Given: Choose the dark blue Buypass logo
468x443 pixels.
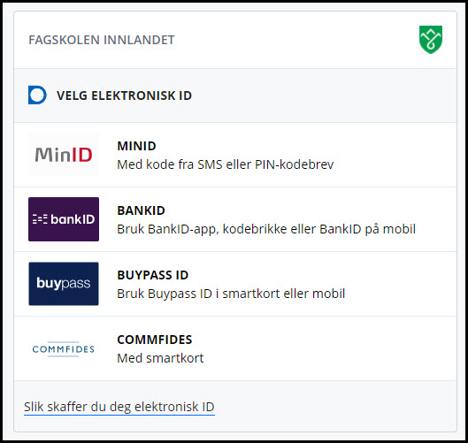Looking at the screenshot, I should point(64,284).
